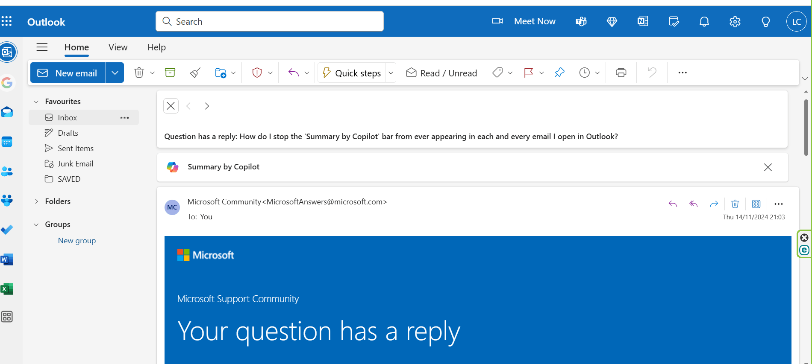Toggle the navigation pane hamburger button
812x364 pixels.
[42, 47]
